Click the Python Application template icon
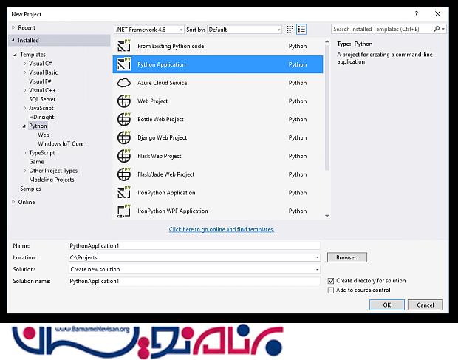The width and height of the screenshot is (458, 360). (124, 64)
